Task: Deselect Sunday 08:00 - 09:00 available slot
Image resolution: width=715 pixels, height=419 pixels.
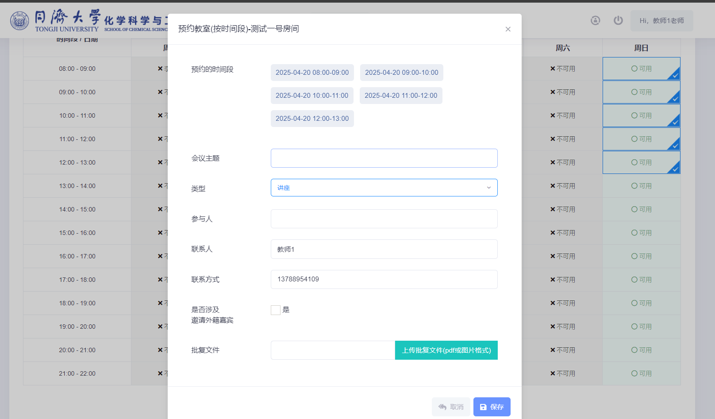Action: [641, 69]
